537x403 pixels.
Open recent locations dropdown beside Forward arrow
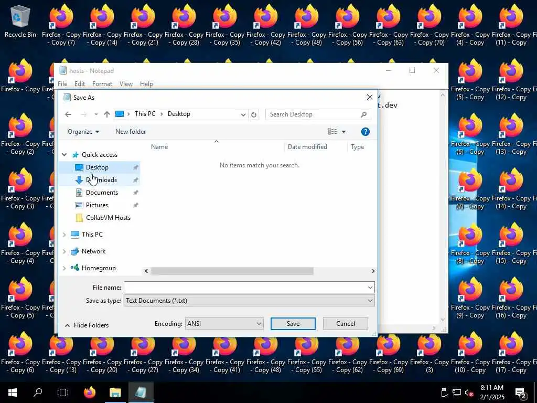[x=96, y=114]
